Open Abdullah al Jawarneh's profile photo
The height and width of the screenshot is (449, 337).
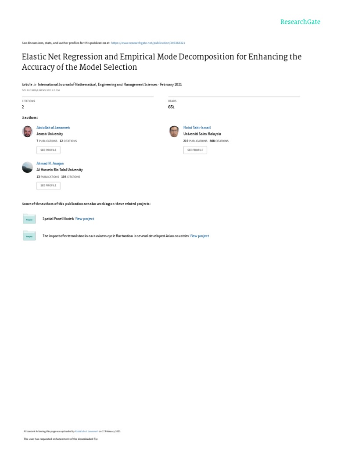[x=27, y=131]
